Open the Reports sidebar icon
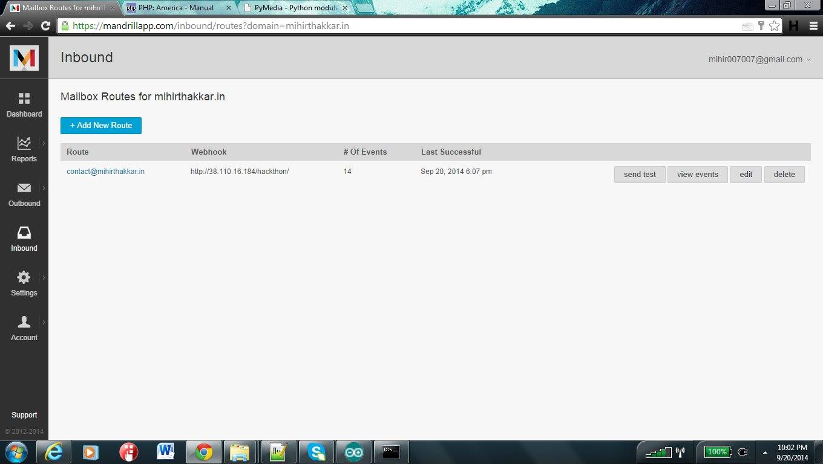Viewport: 823px width, 464px height. pos(24,143)
